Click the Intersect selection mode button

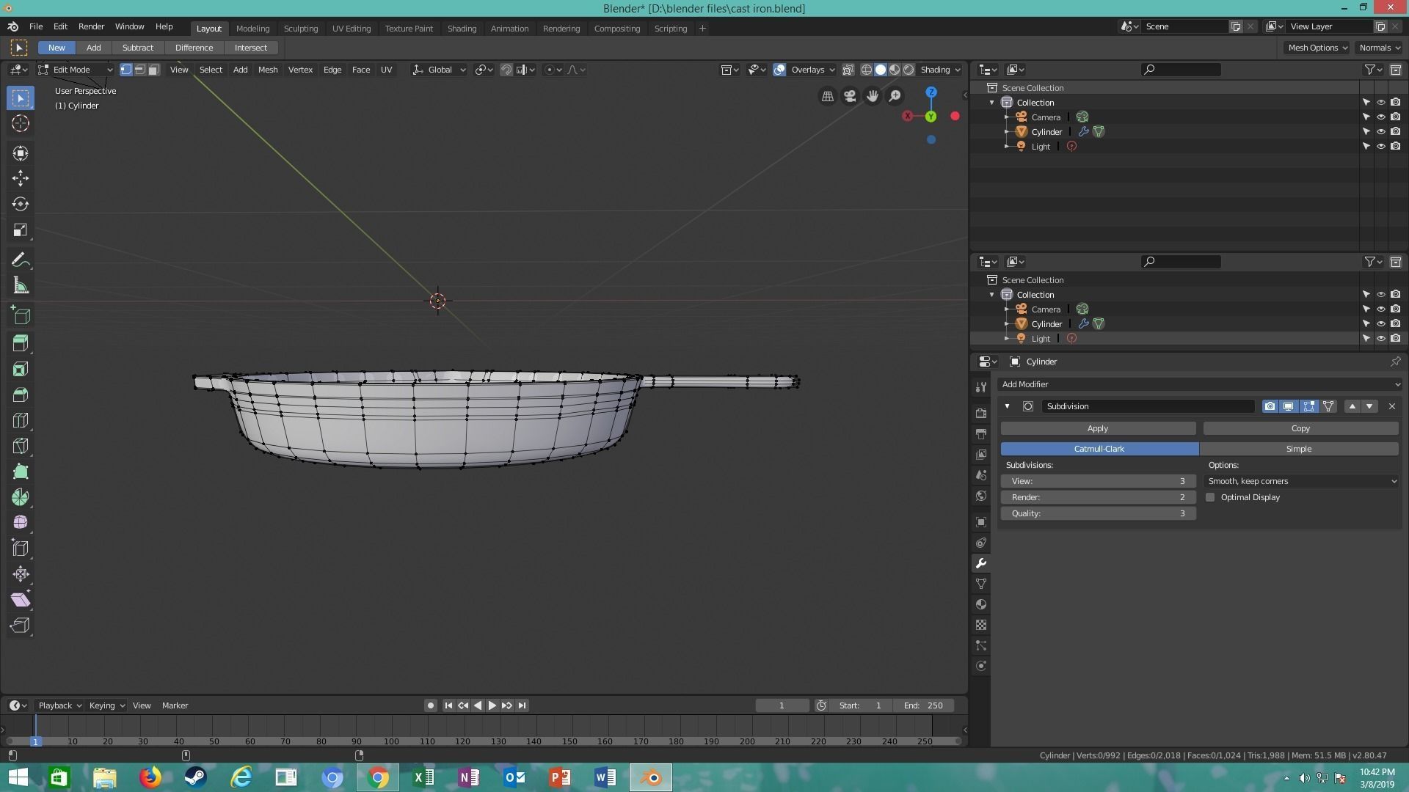click(251, 48)
